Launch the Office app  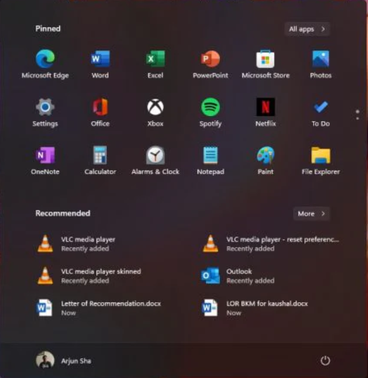click(100, 112)
